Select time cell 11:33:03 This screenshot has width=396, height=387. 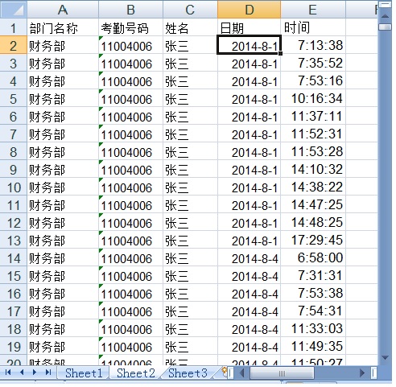[x=313, y=328]
